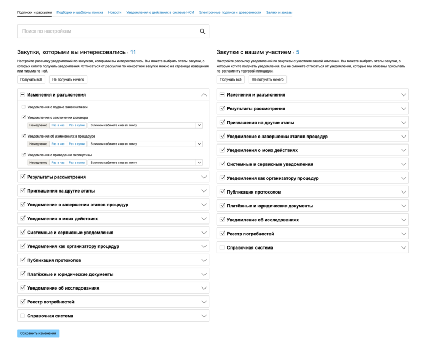Click the magnifier search icon
Screen dimensions: 426x344
202,31
